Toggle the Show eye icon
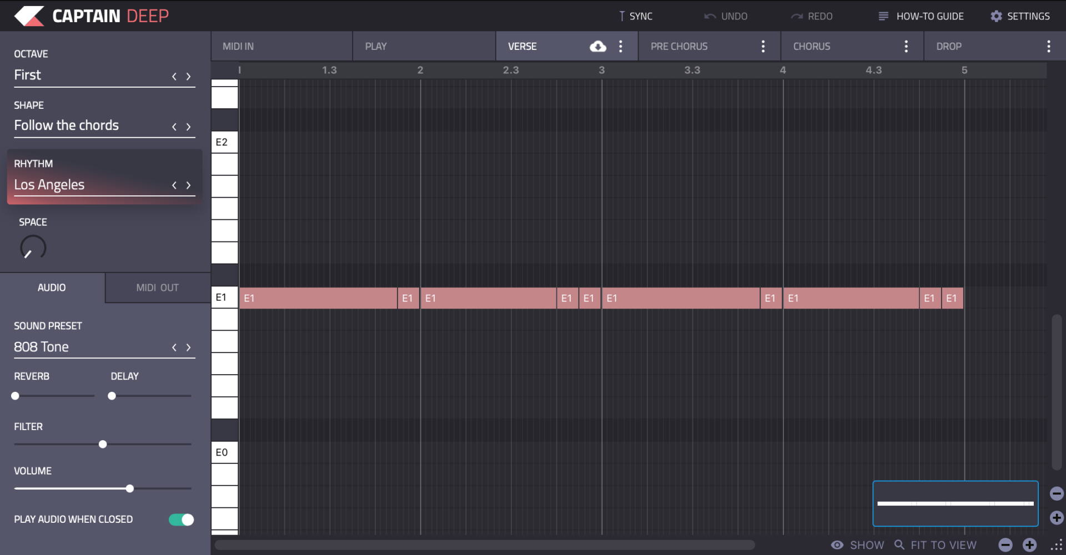Viewport: 1066px width, 555px height. pos(836,544)
